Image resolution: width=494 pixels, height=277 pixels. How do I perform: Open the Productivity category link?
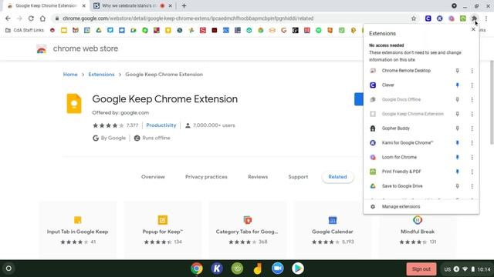click(x=161, y=125)
